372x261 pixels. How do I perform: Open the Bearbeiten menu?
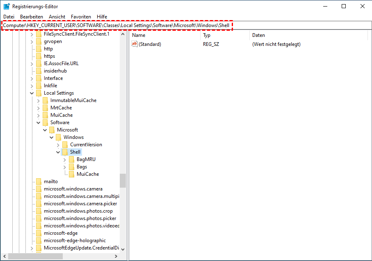tap(32, 17)
